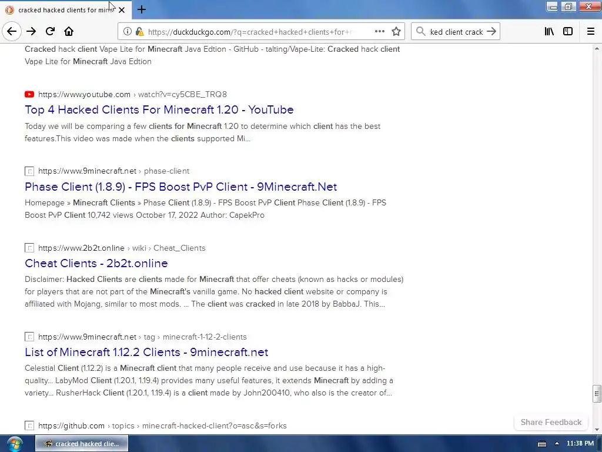Click favicon next to 9minecraft.net phase-client
The image size is (602, 452).
click(29, 171)
